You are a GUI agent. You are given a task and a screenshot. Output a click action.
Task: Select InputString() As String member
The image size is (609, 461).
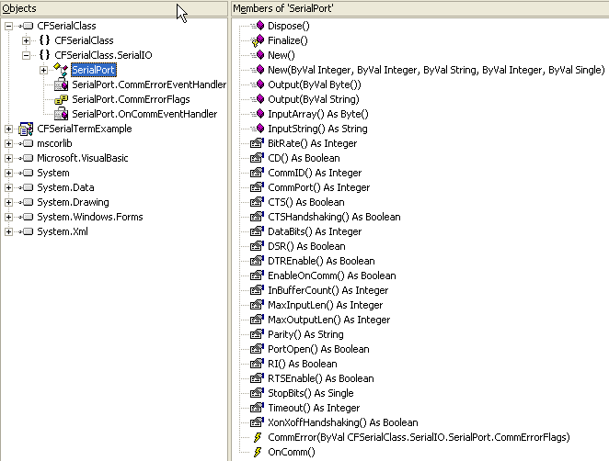(316, 129)
